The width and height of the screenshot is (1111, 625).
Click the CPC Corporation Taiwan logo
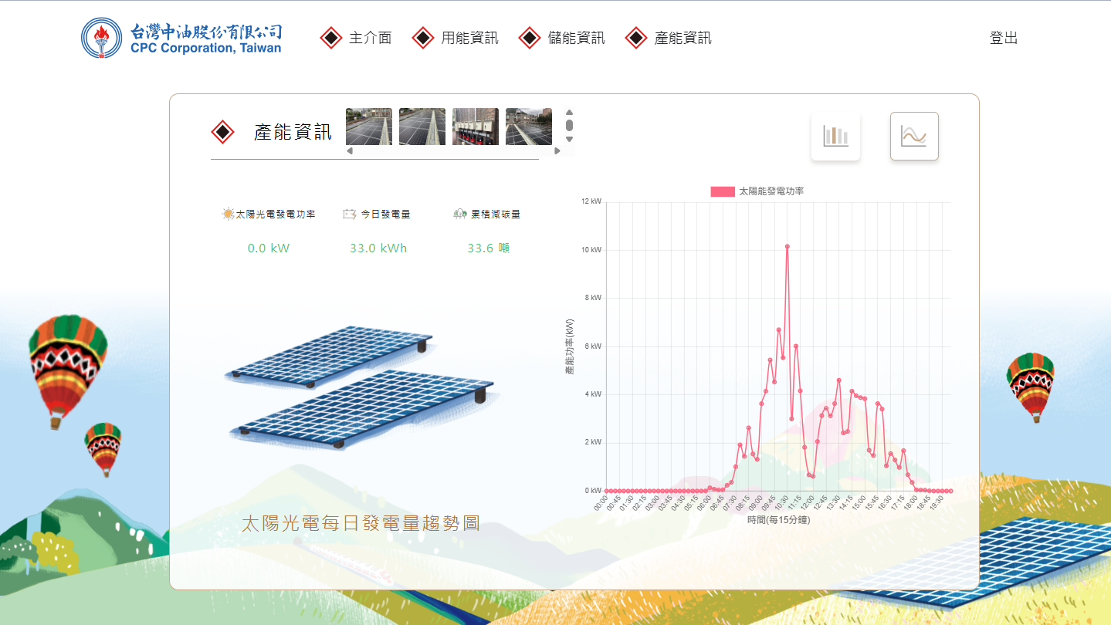point(181,38)
